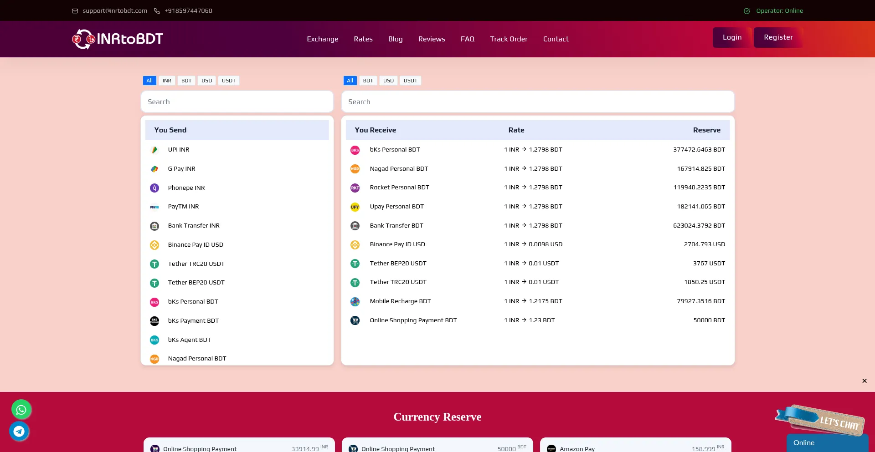Select BDT filter in You Send
875x452 pixels.
(x=186, y=81)
